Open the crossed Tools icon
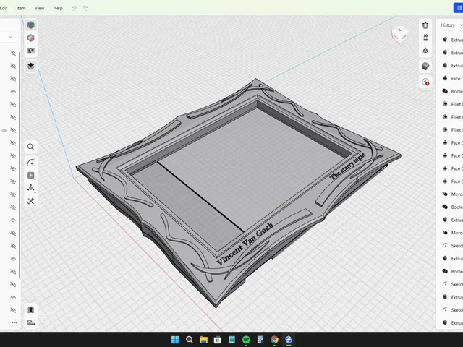Viewport: 463px width, 347px height. 30,201
